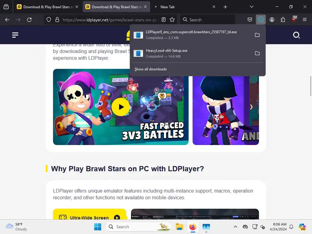Show LDPlayer9 exe file in folder
312x234 pixels.
[257, 35]
